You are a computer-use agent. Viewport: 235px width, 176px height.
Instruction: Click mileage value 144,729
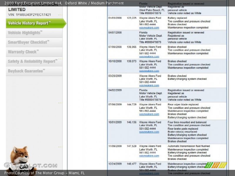click(x=132, y=104)
